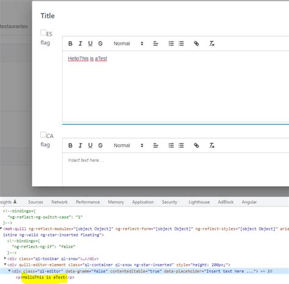This screenshot has width=289, height=284.
Task: Open text alignment in the ES editor toolbar
Action: click(x=155, y=43)
